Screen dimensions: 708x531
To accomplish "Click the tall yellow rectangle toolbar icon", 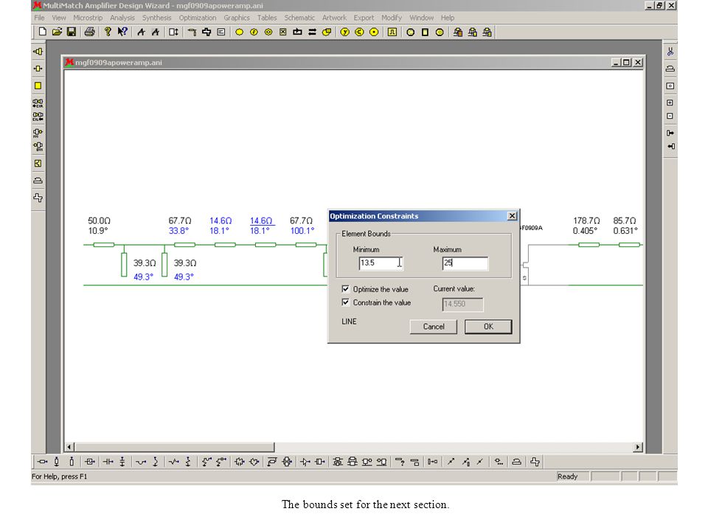I will click(425, 32).
